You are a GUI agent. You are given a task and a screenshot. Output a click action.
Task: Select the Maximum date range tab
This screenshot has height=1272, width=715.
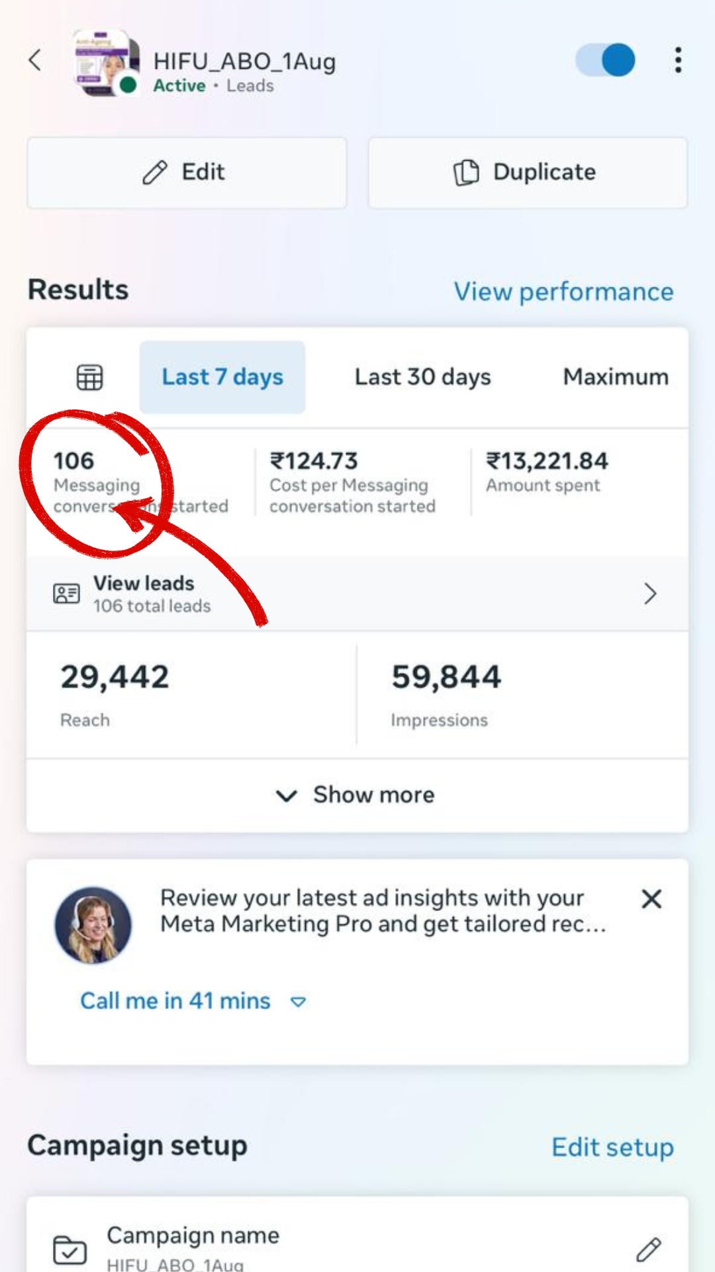(x=615, y=377)
